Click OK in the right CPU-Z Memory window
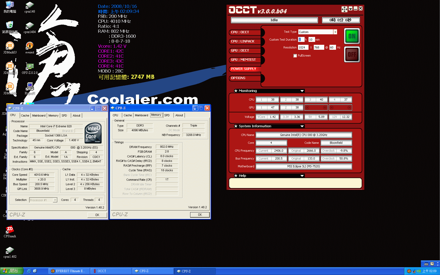The width and height of the screenshot is (440, 275). tap(200, 215)
